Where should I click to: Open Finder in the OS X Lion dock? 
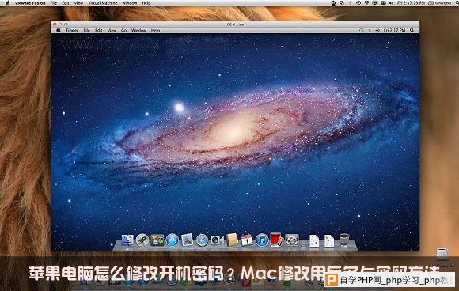click(127, 240)
